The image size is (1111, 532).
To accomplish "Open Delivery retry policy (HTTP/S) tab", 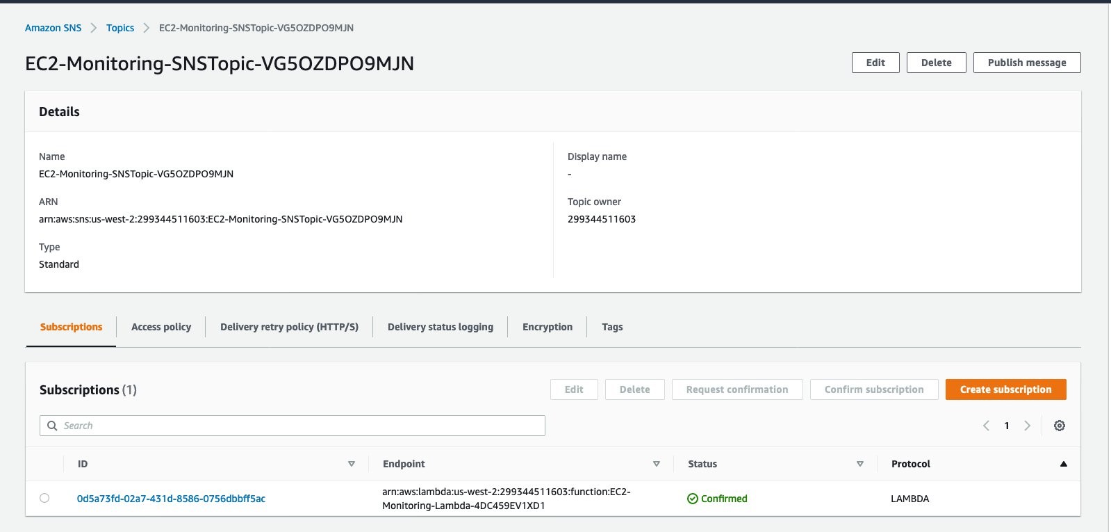I will click(289, 327).
